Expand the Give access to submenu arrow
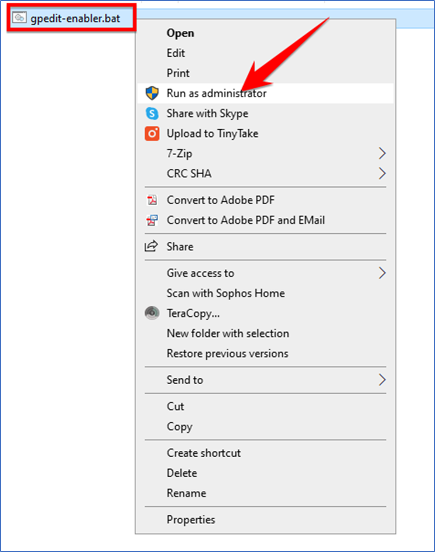The width and height of the screenshot is (435, 552). click(x=382, y=273)
